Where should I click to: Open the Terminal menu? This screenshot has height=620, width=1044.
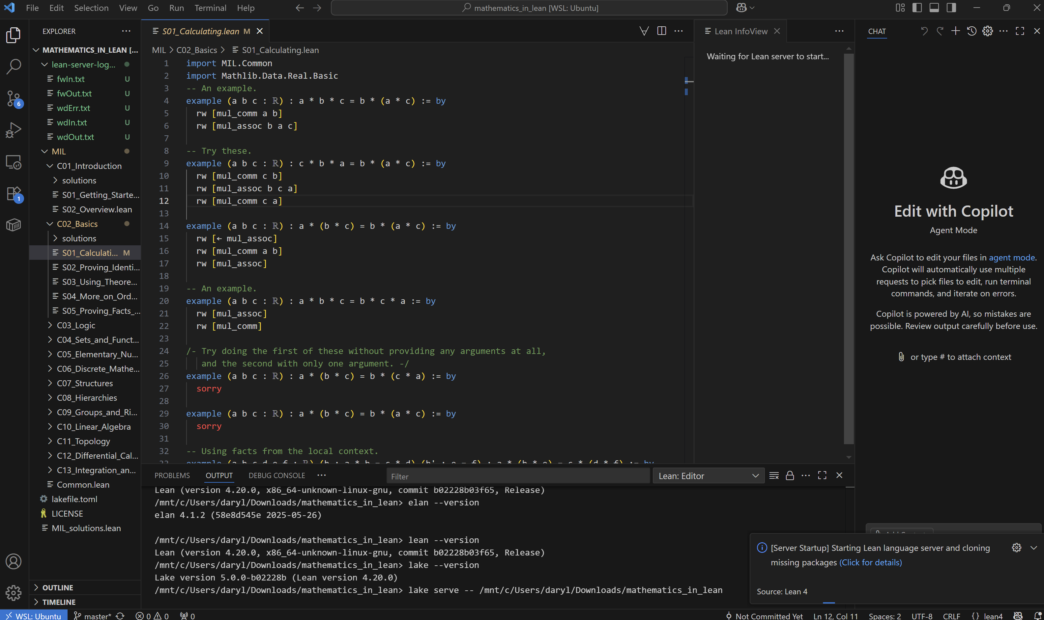(x=210, y=8)
